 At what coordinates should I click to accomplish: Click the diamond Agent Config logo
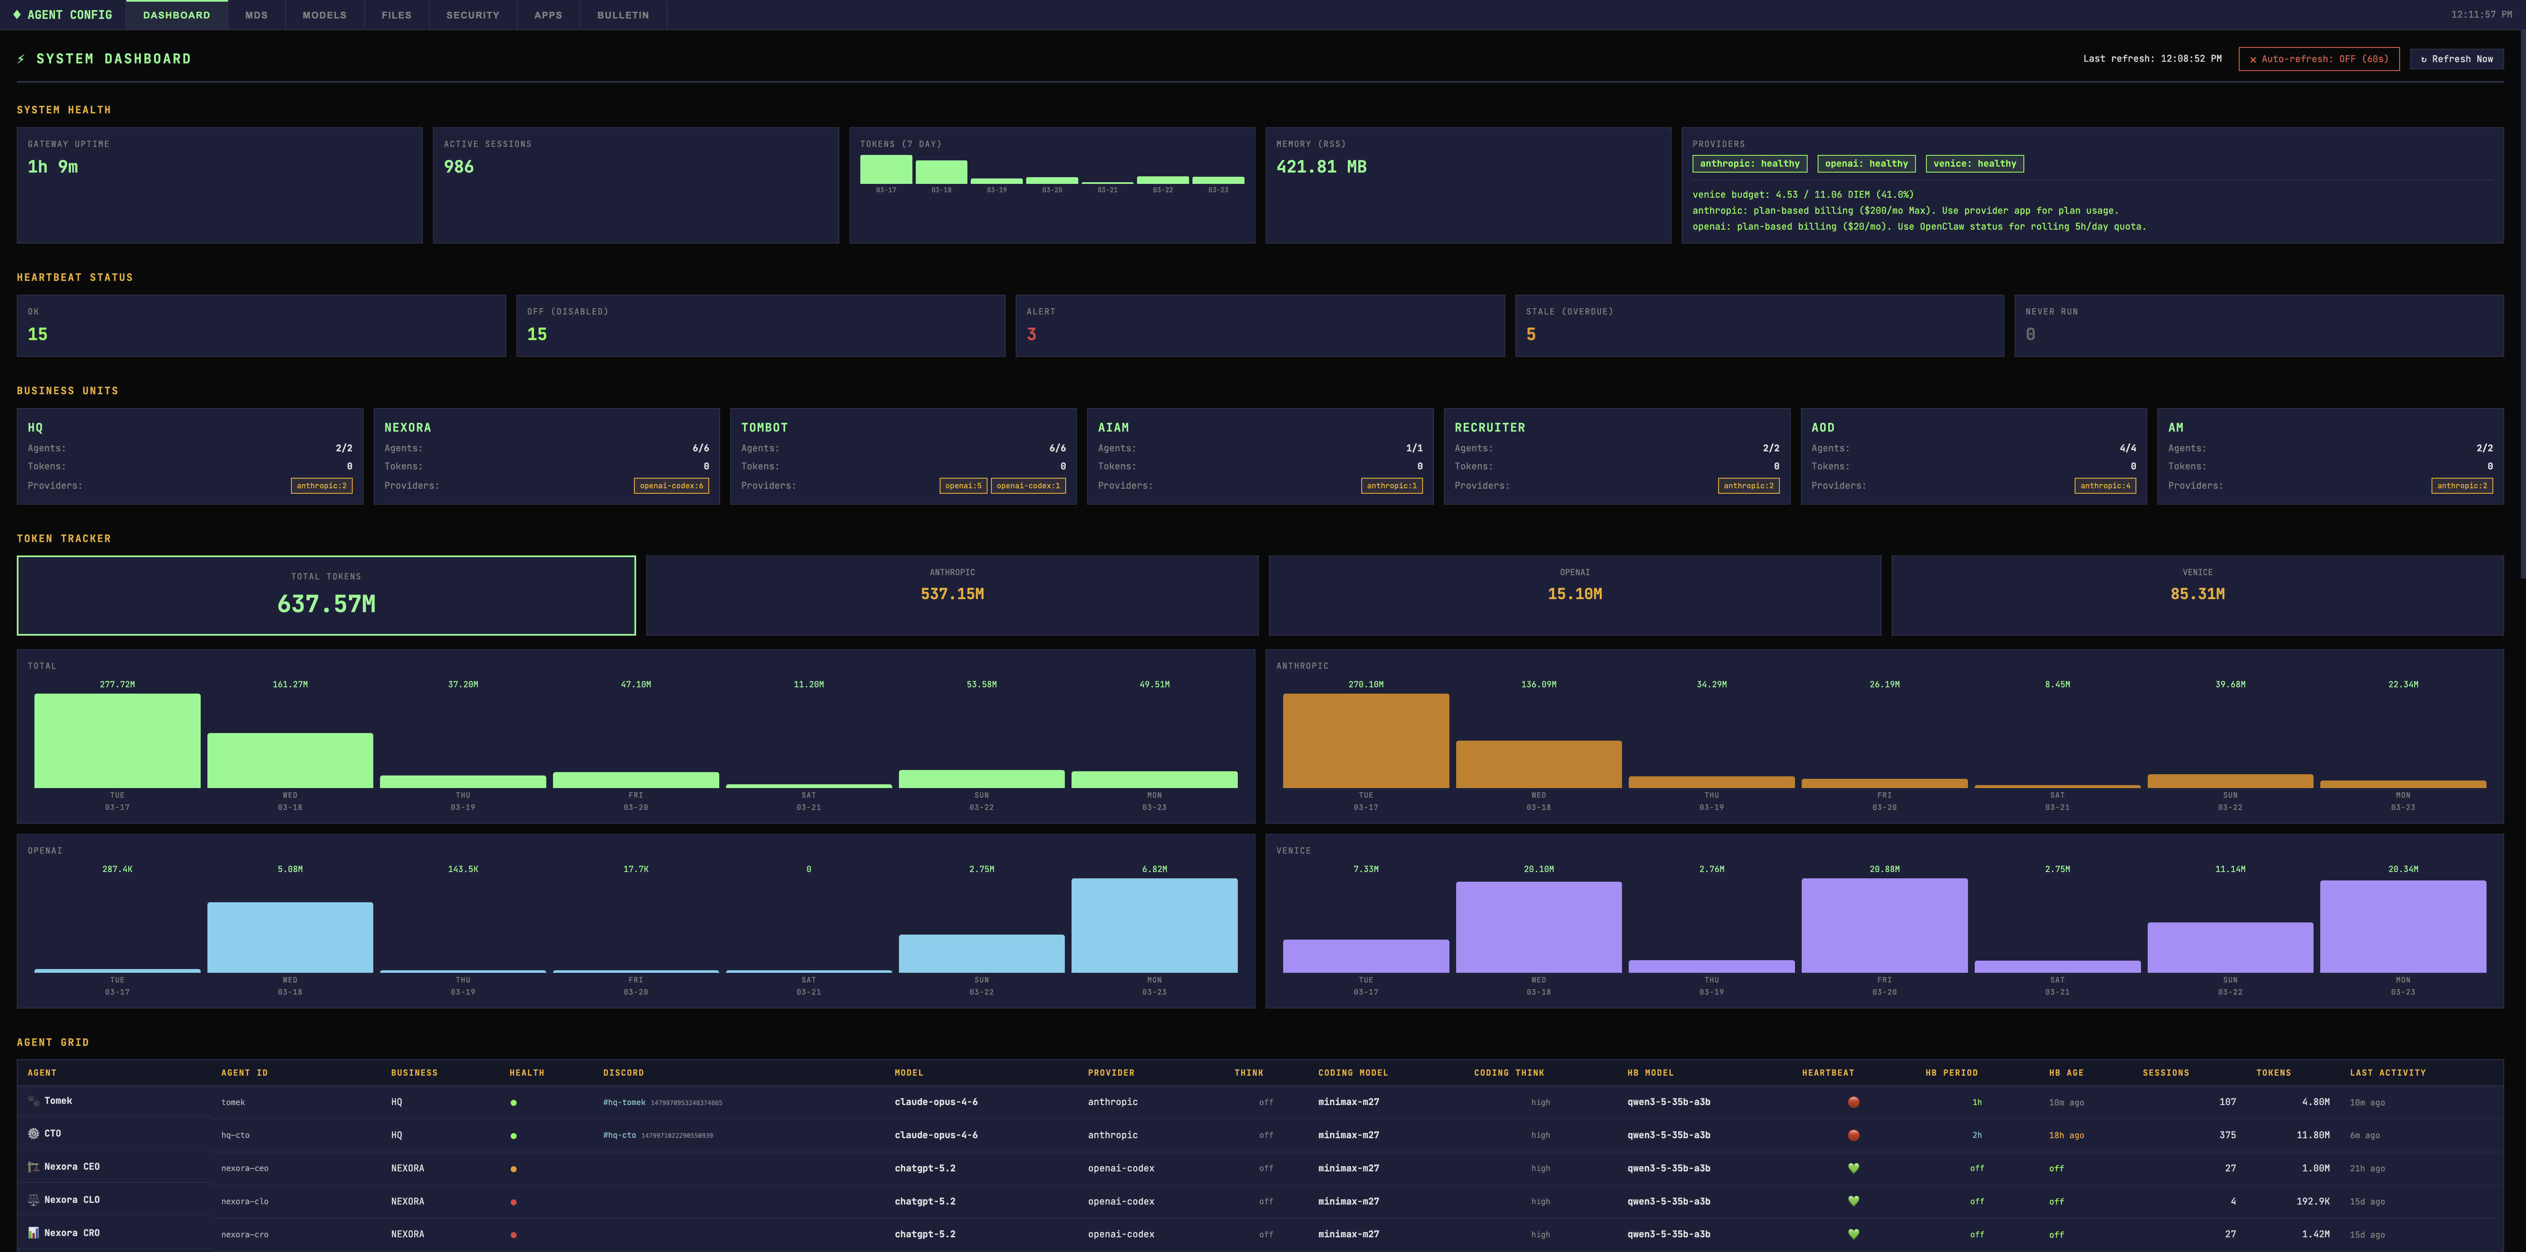point(17,15)
